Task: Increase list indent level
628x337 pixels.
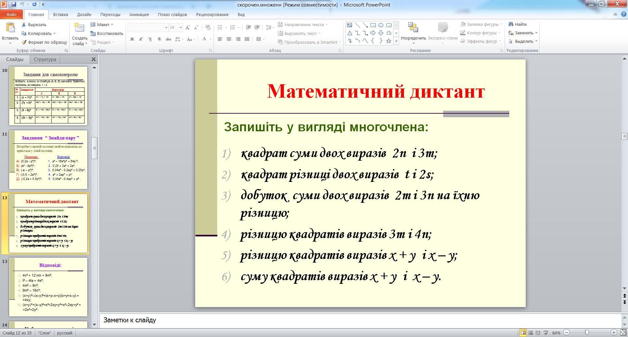Action: tap(257, 27)
